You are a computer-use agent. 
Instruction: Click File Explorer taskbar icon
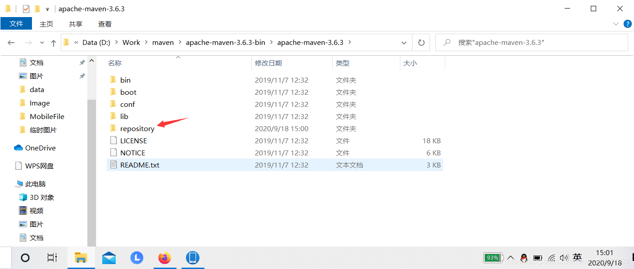(81, 258)
